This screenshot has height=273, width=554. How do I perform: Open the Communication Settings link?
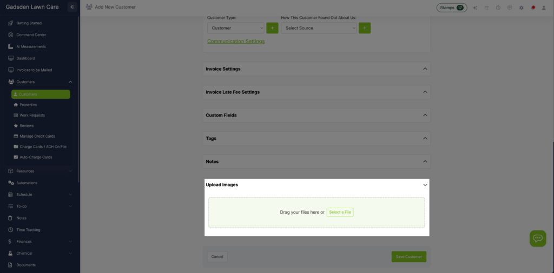coord(236,42)
